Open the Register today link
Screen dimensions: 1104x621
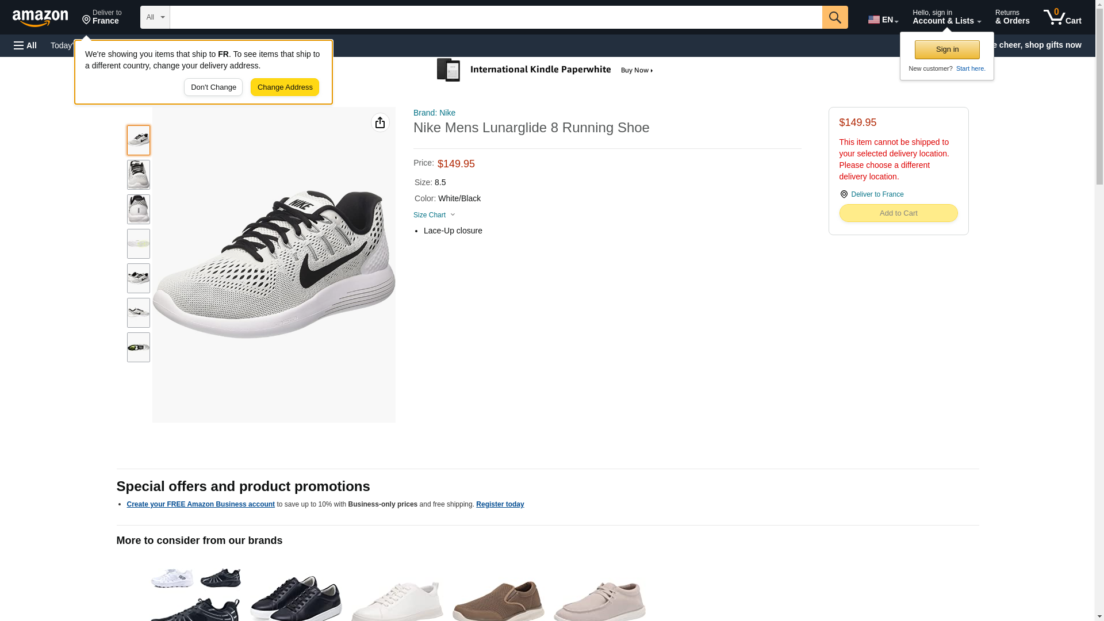coord(500,504)
